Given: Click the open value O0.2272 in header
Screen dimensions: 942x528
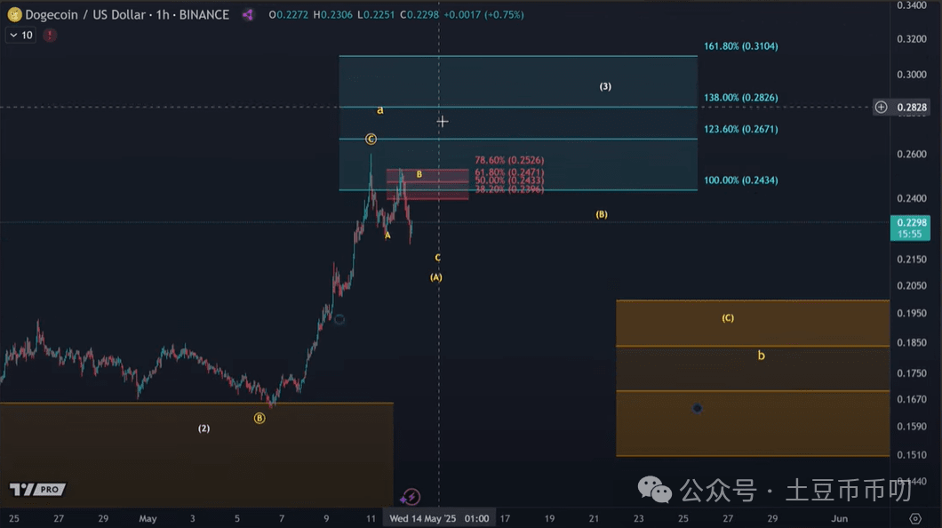Looking at the screenshot, I should [288, 14].
